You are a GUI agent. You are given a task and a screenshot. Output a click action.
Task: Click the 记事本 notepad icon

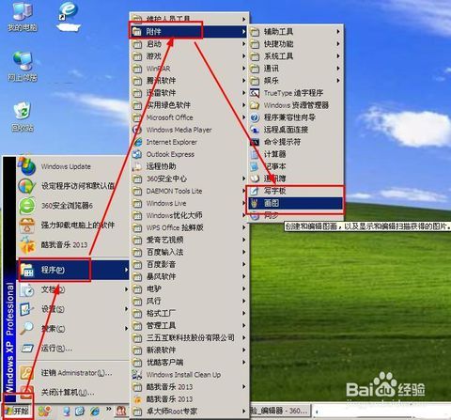pyautogui.click(x=255, y=166)
